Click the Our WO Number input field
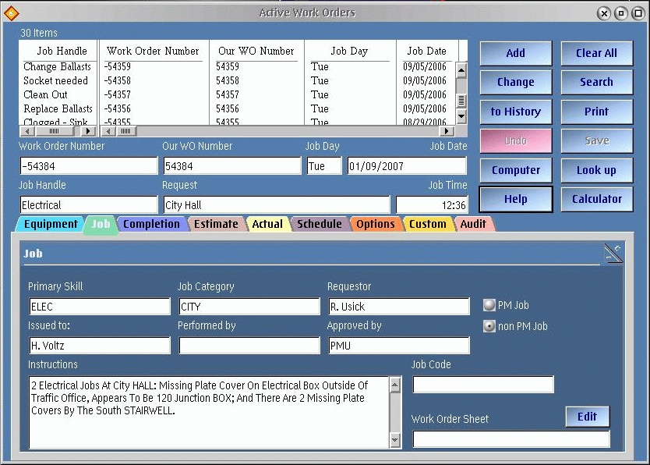The width and height of the screenshot is (650, 465). point(232,166)
